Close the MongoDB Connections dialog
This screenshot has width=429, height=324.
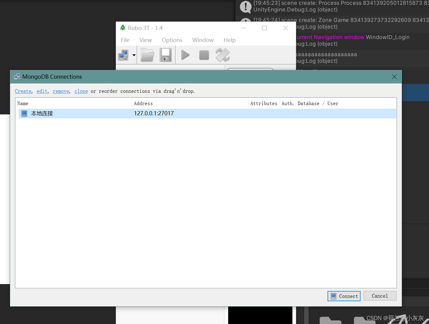(394, 77)
